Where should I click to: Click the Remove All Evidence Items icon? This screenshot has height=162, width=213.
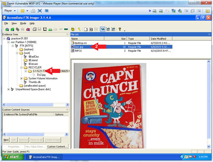coord(28,29)
